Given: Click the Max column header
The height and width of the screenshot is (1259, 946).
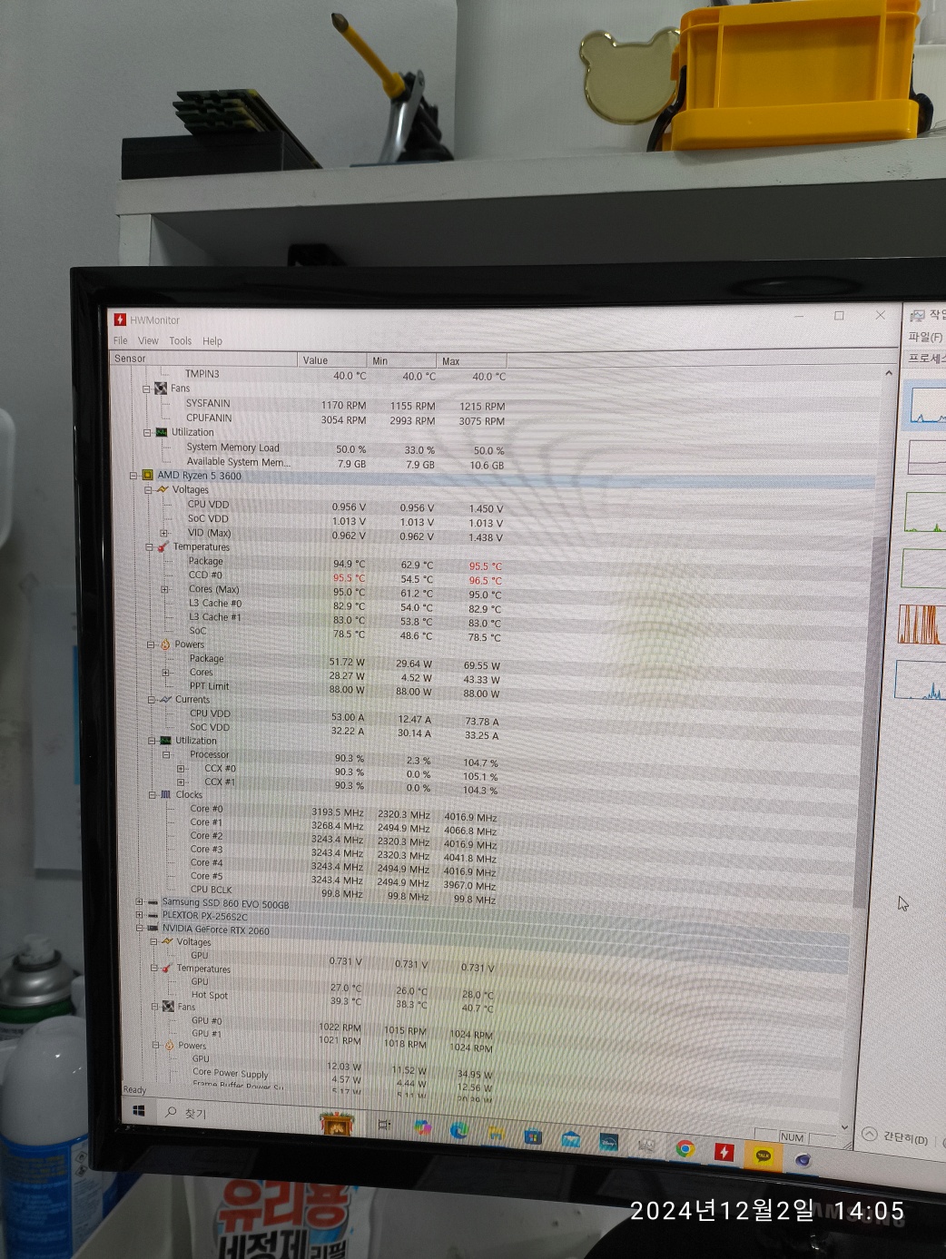Looking at the screenshot, I should 471,361.
